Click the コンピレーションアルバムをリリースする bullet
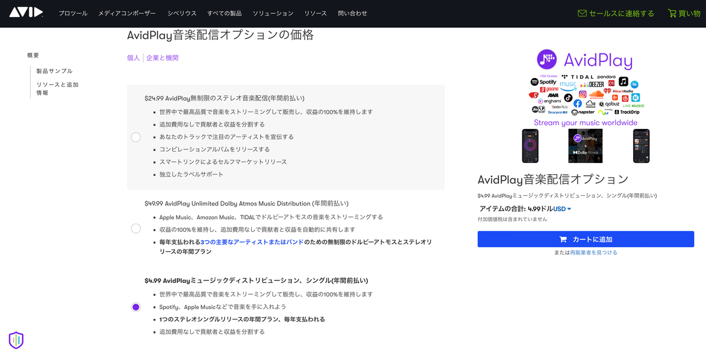706x353 pixels. tap(215, 149)
